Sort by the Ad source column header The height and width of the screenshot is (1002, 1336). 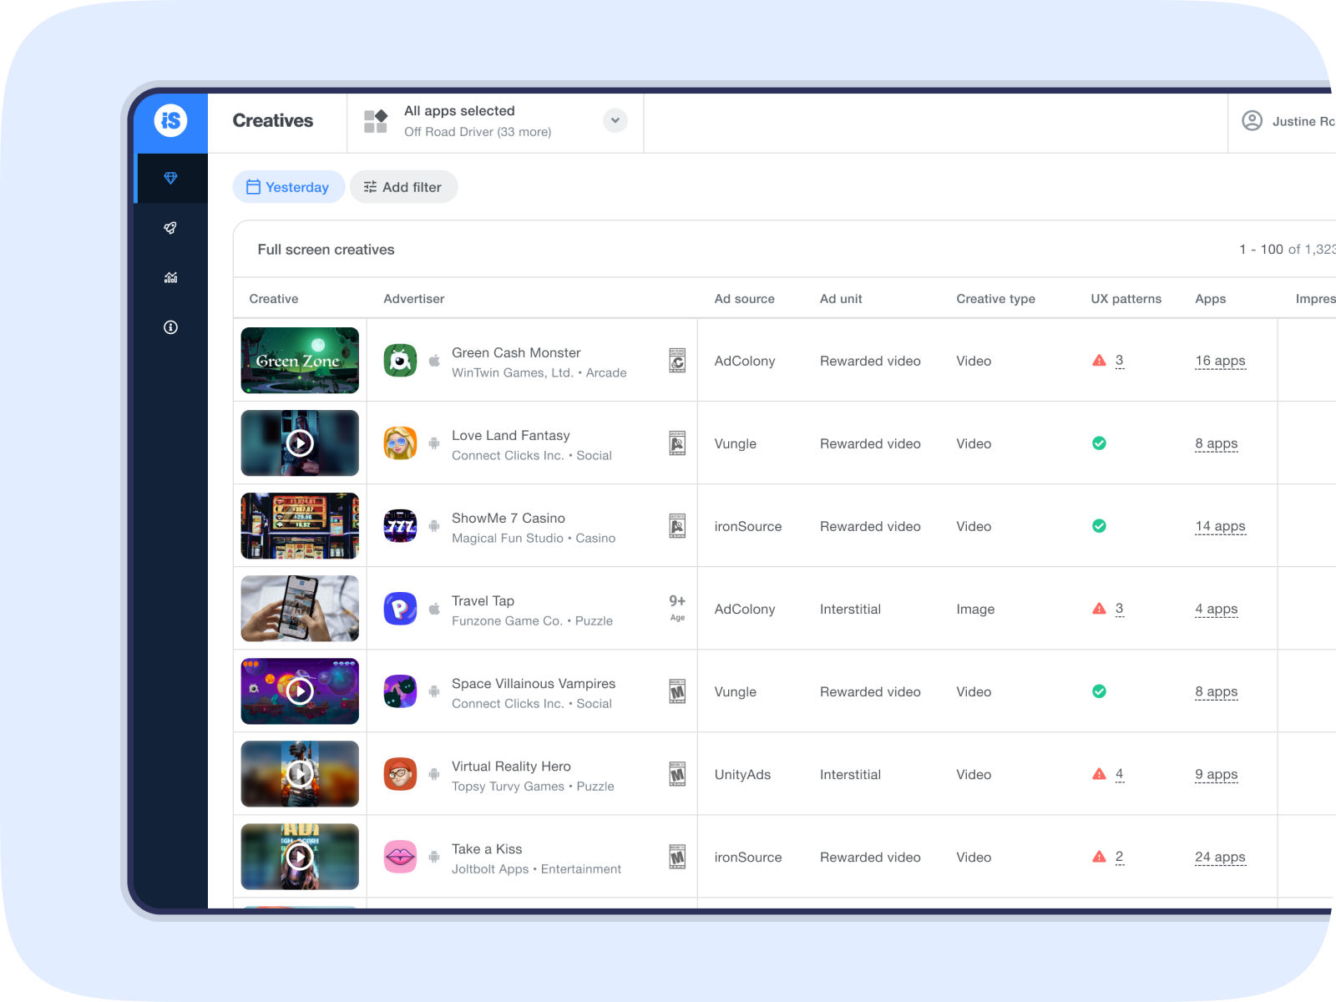pyautogui.click(x=744, y=299)
